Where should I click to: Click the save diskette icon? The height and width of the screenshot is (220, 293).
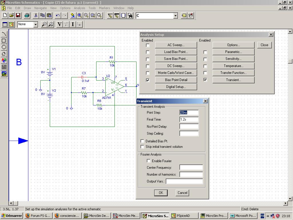pos(18,15)
